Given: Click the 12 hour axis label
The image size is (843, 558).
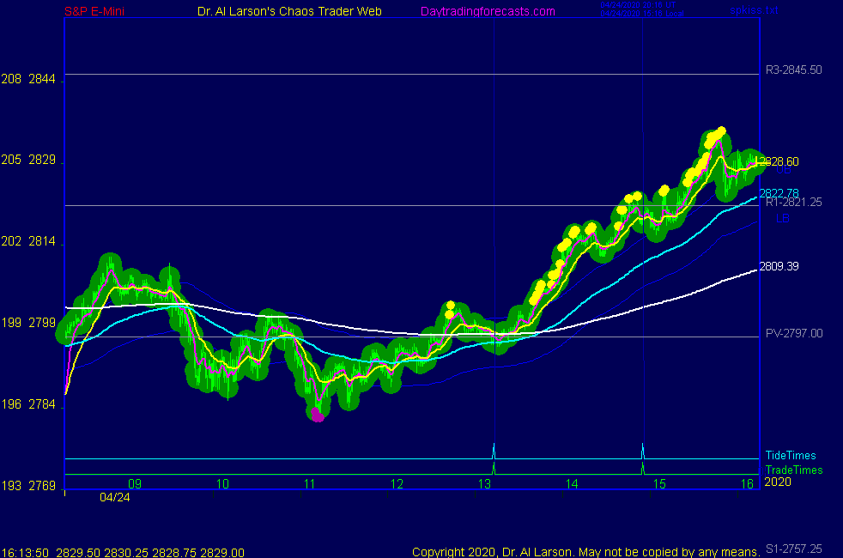Looking at the screenshot, I should click(397, 484).
